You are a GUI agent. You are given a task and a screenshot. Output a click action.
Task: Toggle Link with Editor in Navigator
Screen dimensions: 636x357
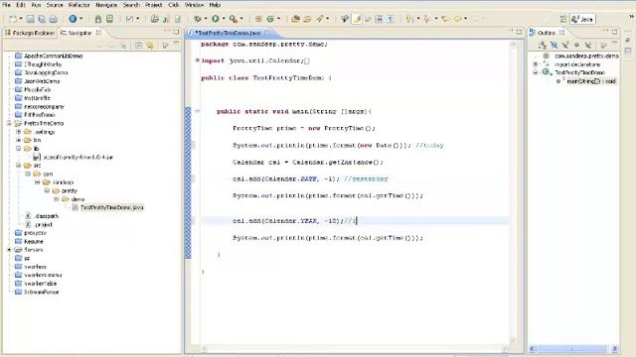150,46
